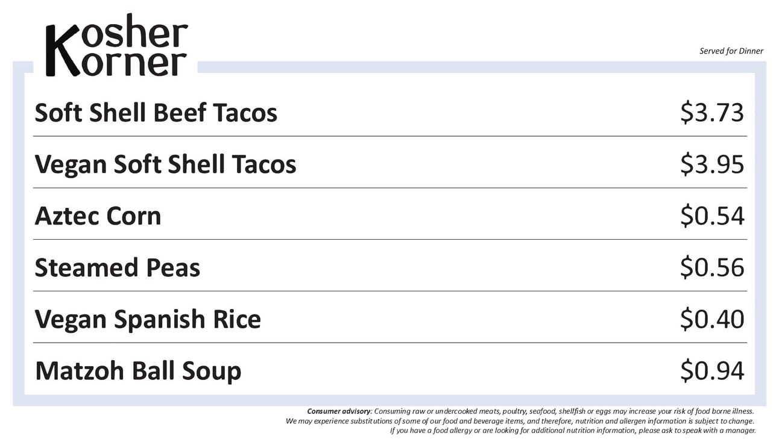Select the Soft Shell Beef Tacos item
The height and width of the screenshot is (439, 779).
pos(156,113)
